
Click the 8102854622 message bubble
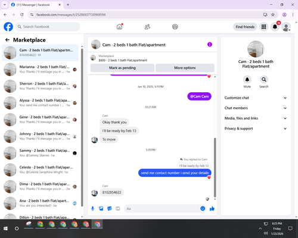(111, 192)
